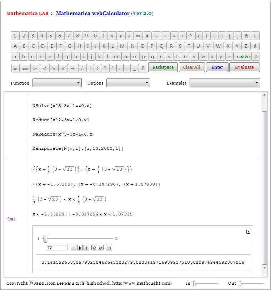The width and height of the screenshot is (271, 290).
Task: Click the i value input field showing 70
Action: pyautogui.click(x=56, y=248)
